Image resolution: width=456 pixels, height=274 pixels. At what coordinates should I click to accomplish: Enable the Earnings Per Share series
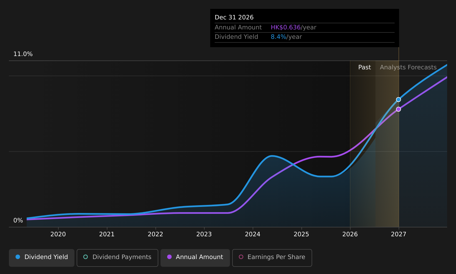click(272, 258)
